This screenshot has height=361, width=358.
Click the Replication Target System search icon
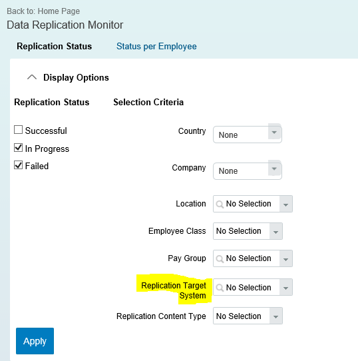coord(220,288)
